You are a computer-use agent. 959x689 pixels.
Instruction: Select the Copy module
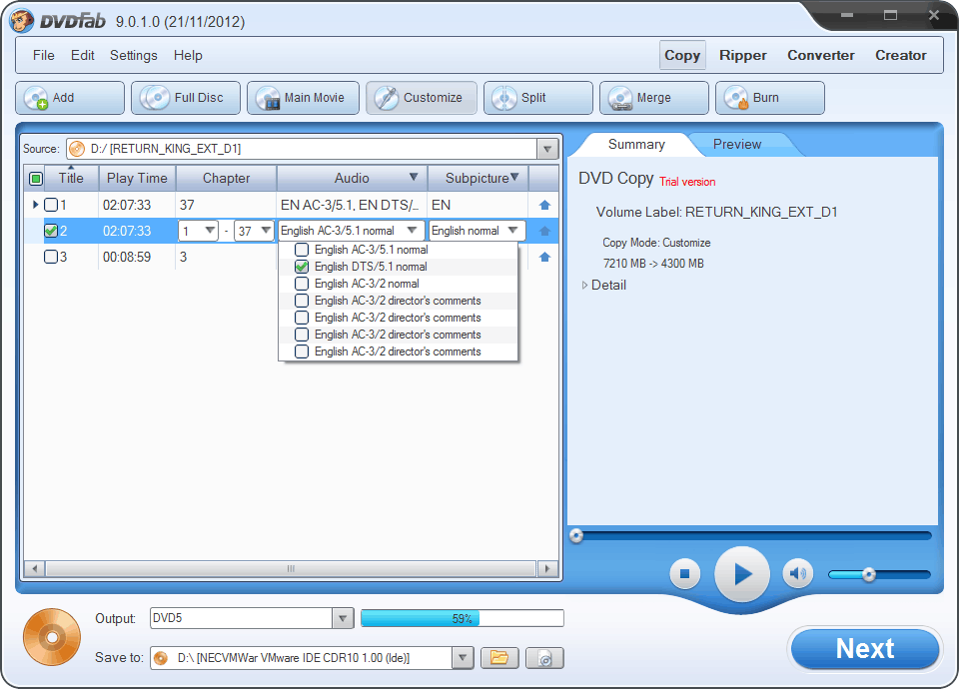point(682,56)
